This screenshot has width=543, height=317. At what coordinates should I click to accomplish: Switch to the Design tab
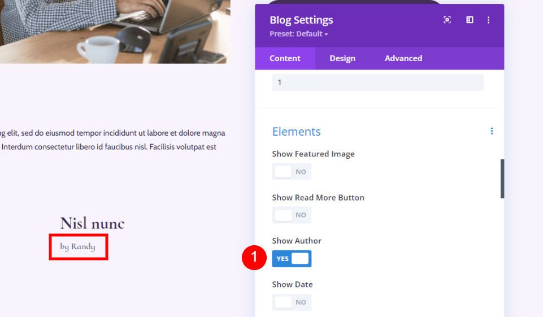tap(342, 58)
